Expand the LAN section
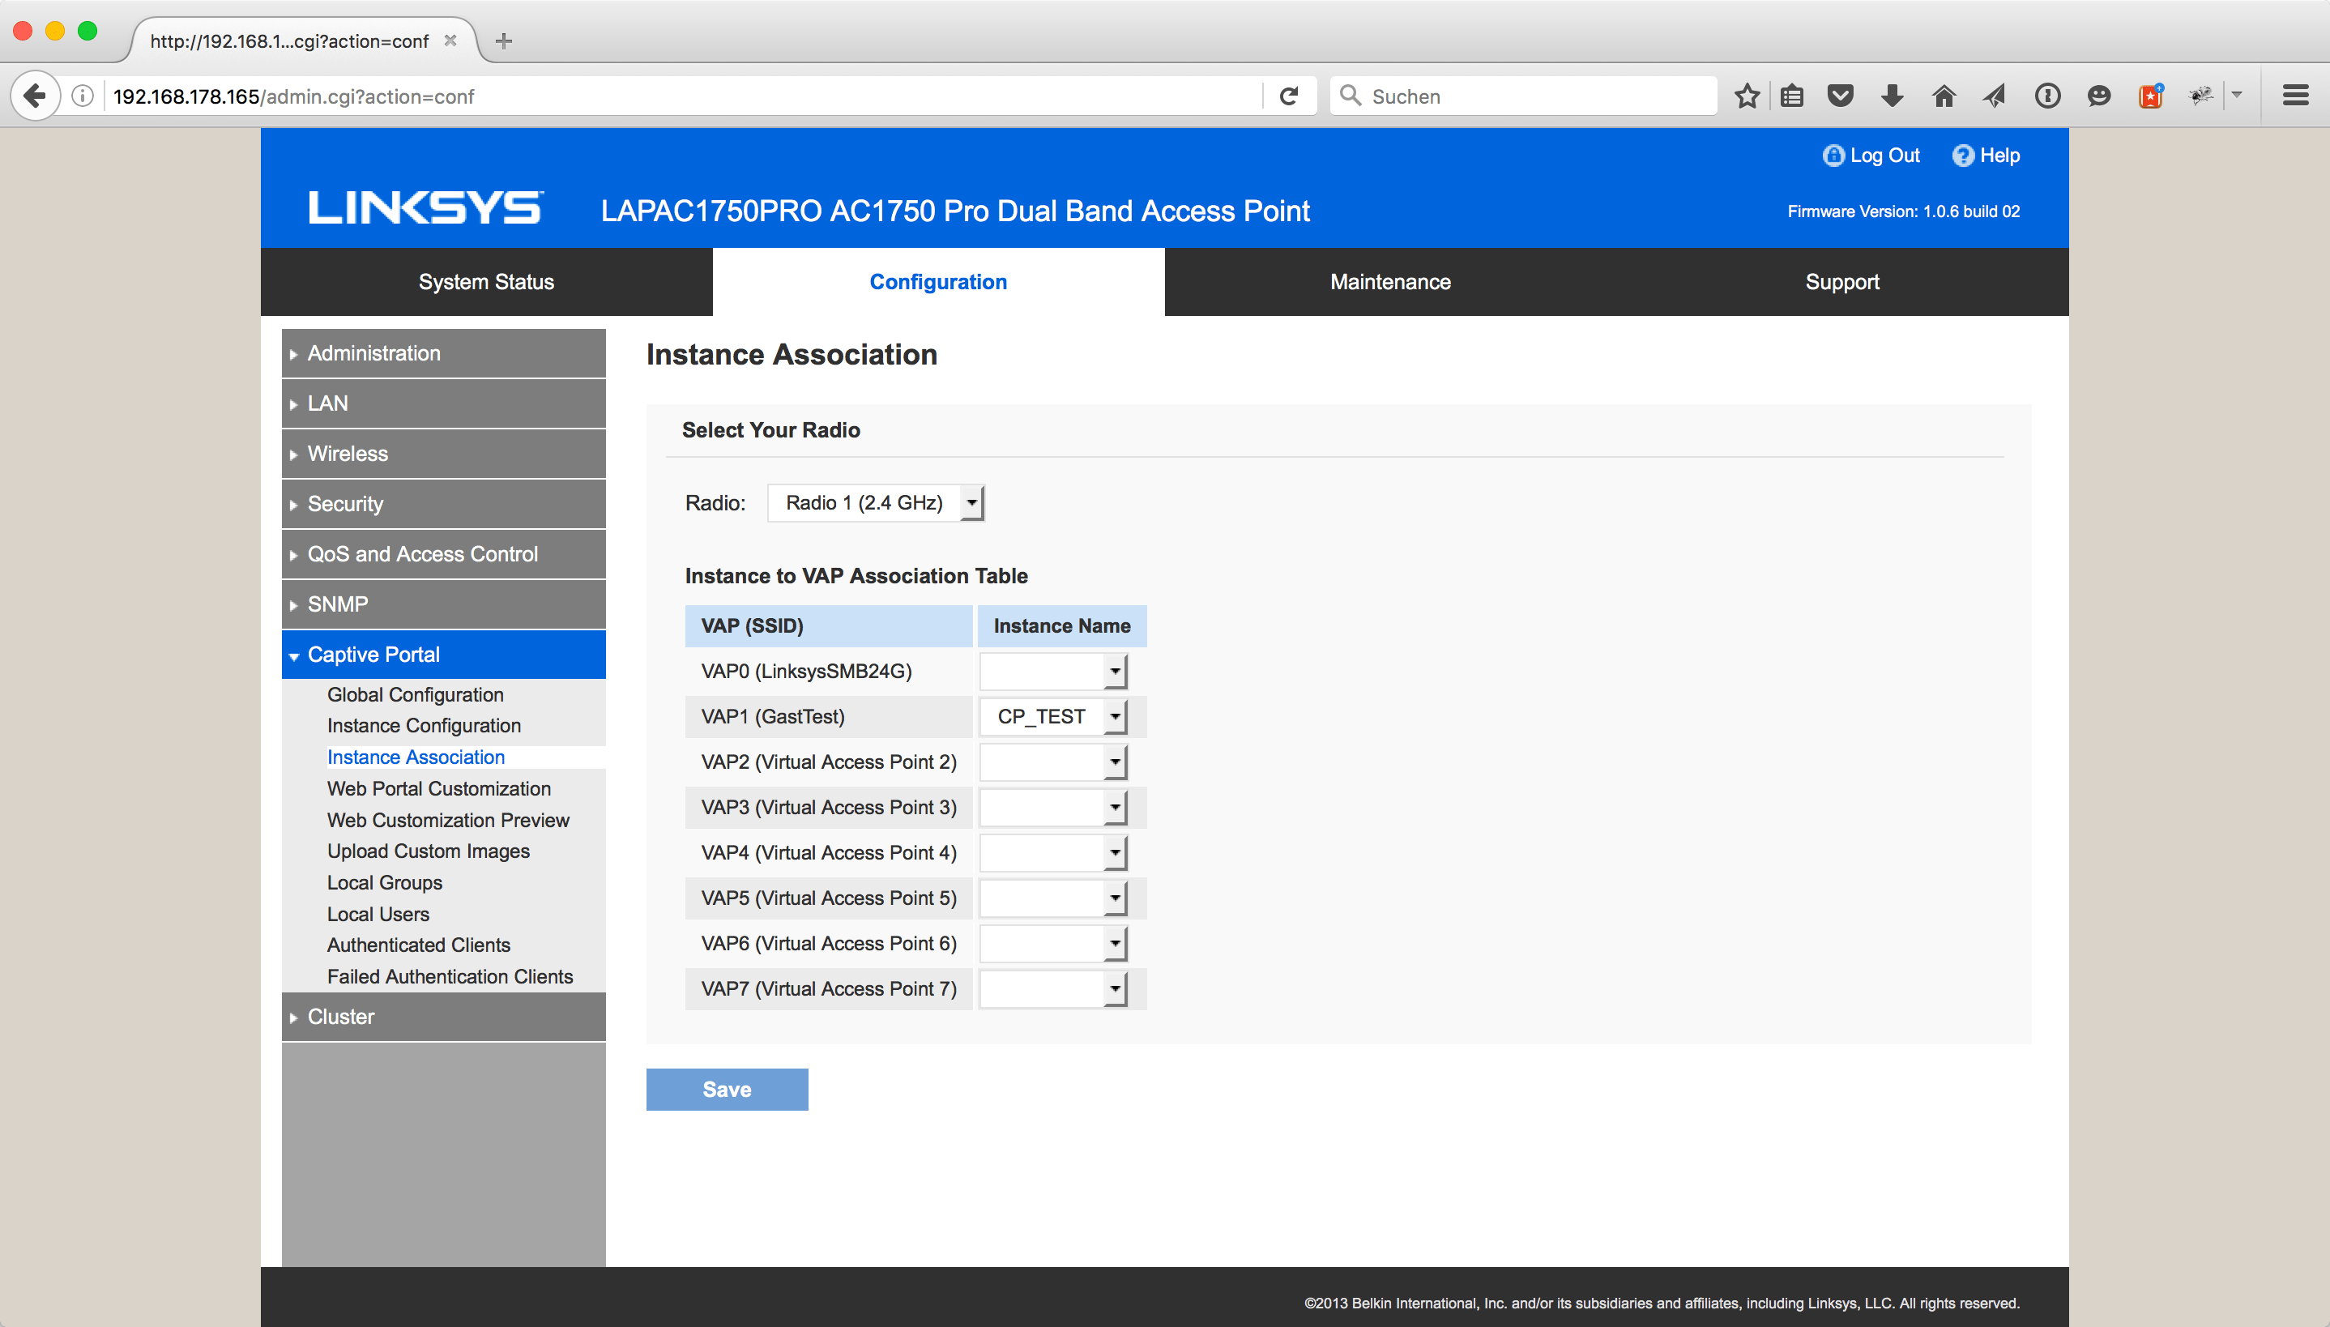 pyautogui.click(x=444, y=403)
